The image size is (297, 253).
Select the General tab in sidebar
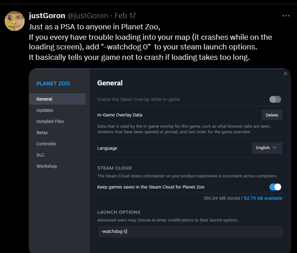pos(58,99)
